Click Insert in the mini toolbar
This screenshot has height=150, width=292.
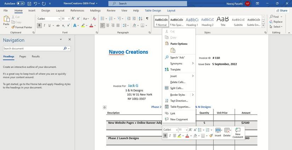pos(218,133)
